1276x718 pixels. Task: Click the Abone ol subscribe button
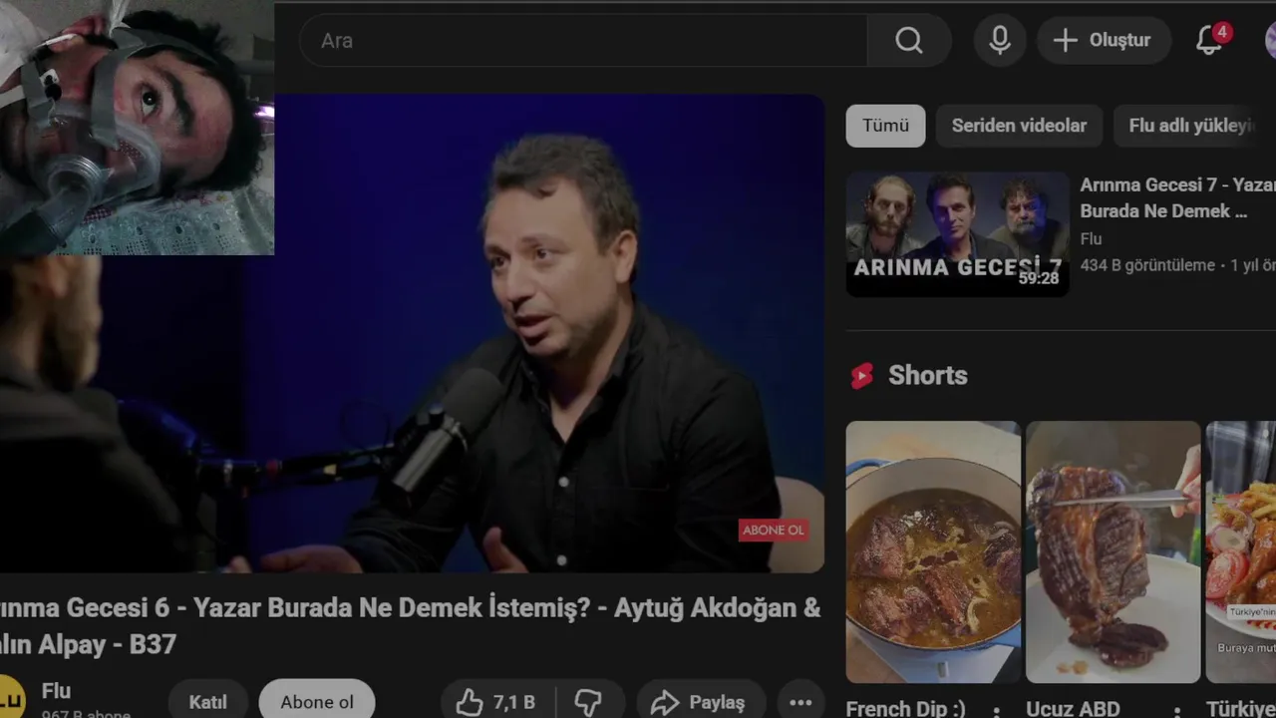tap(317, 701)
